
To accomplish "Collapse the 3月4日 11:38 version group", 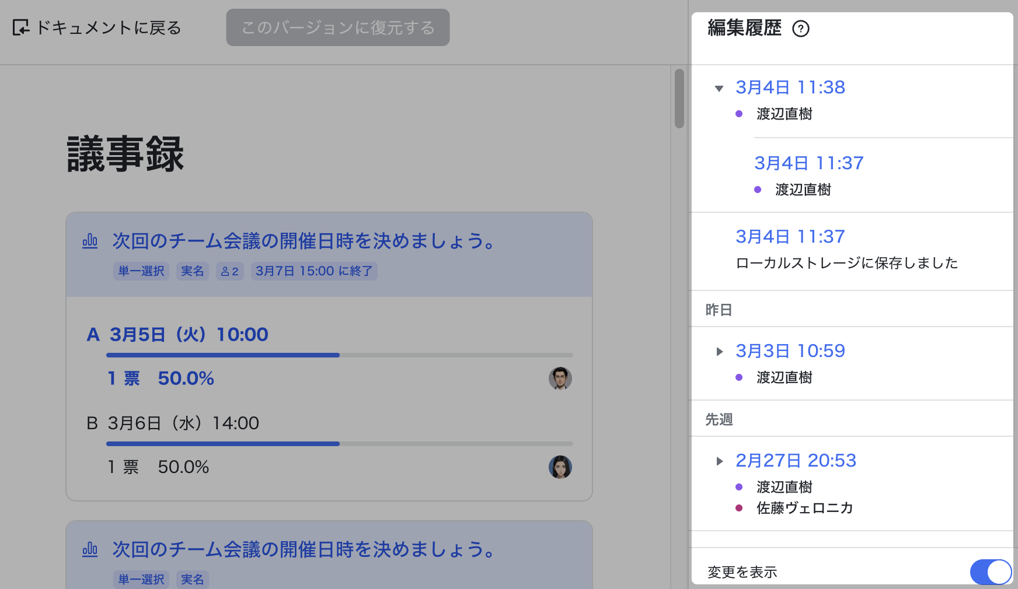I will [719, 89].
